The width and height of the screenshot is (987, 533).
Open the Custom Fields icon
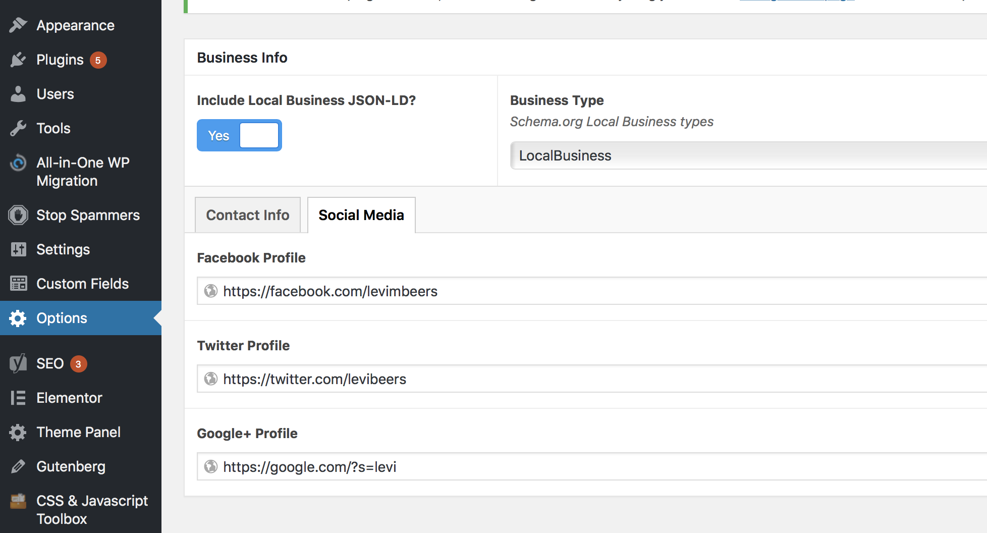point(19,283)
